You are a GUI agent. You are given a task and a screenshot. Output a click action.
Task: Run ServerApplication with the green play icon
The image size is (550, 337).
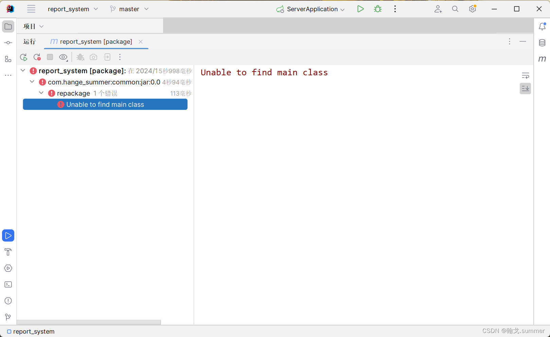[360, 9]
